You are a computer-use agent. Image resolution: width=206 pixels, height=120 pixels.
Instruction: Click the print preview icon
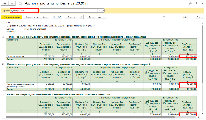tap(81, 17)
